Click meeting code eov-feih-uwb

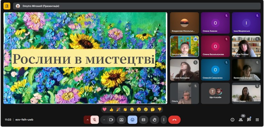24,120
